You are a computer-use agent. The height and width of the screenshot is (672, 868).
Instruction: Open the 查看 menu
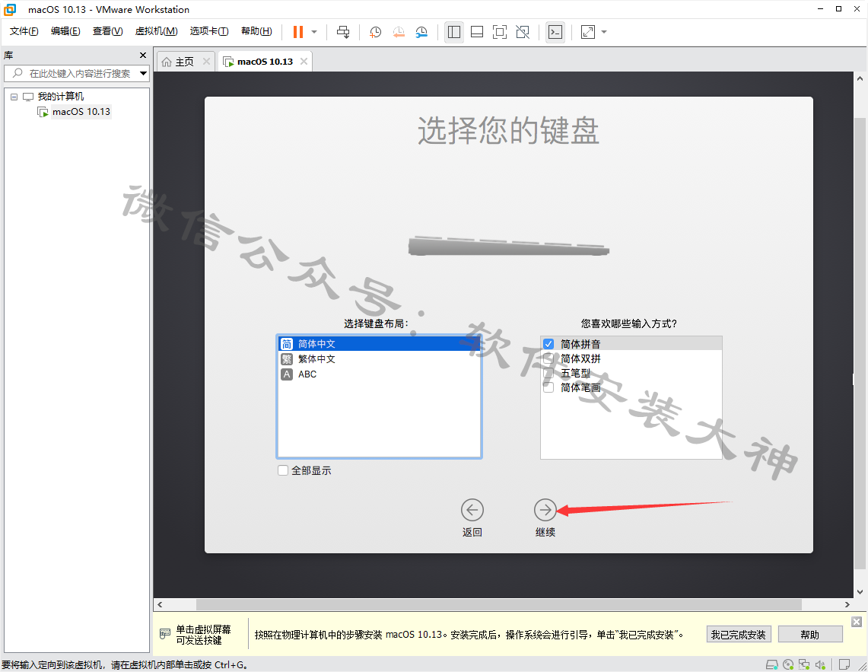(x=107, y=31)
